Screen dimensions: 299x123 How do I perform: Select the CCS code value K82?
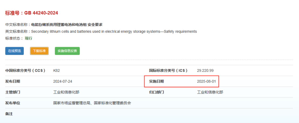click(x=57, y=71)
